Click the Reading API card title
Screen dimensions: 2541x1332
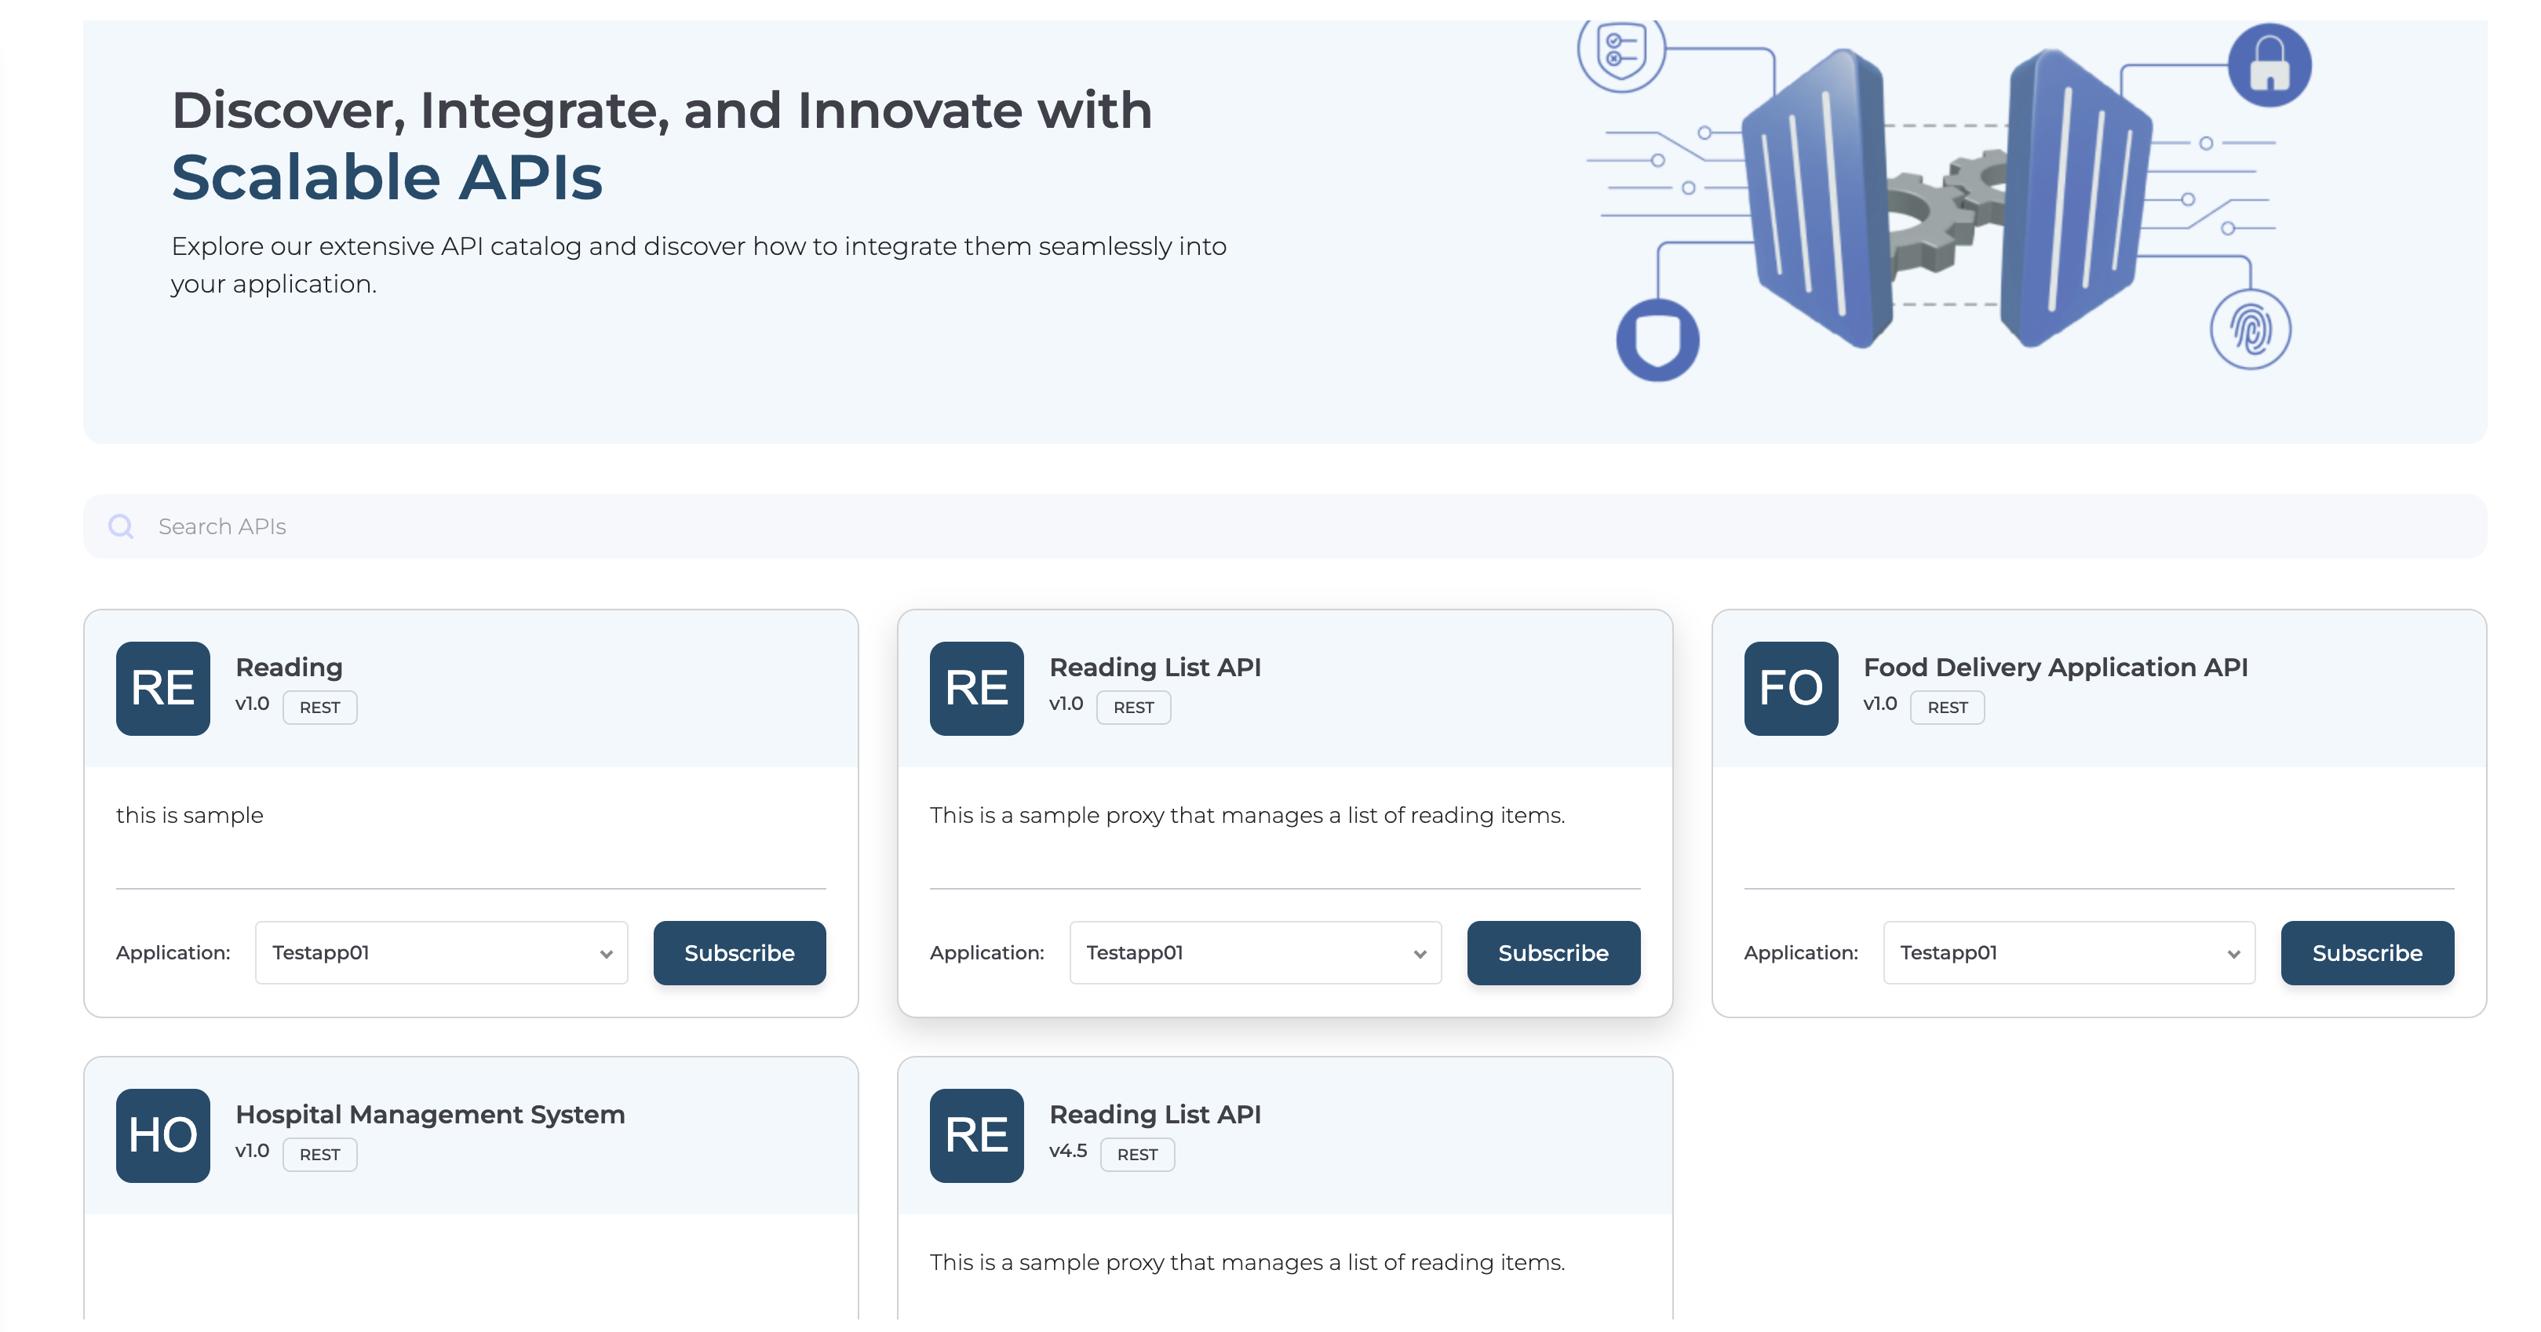(288, 668)
